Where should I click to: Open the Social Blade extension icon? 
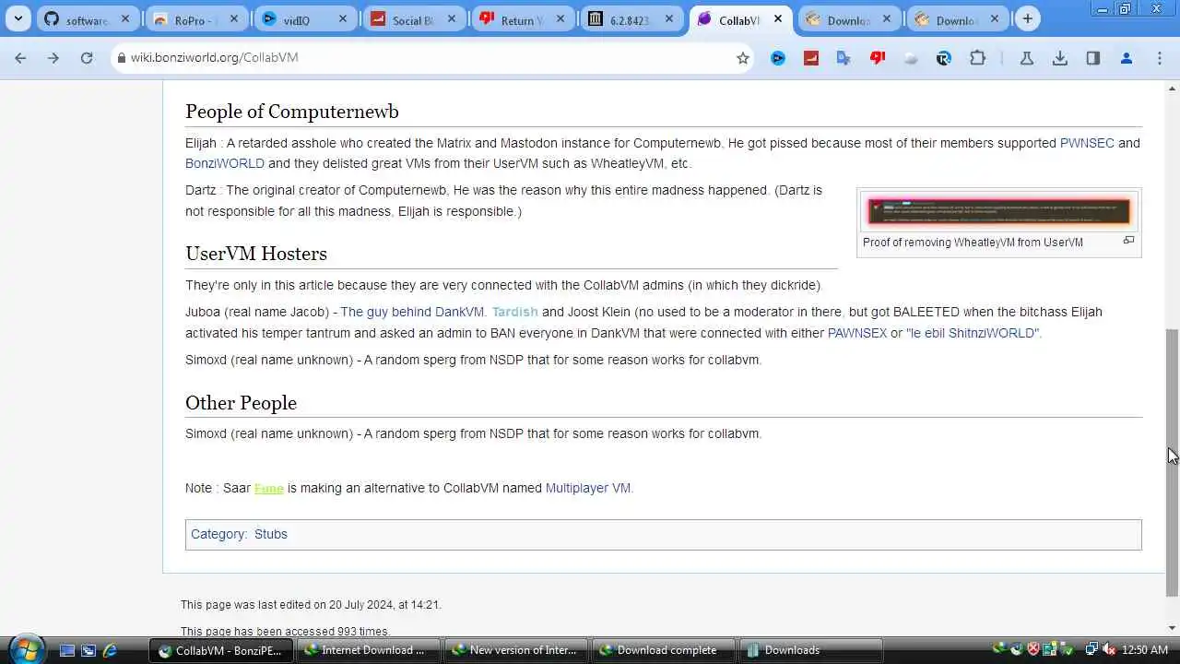[x=811, y=57]
